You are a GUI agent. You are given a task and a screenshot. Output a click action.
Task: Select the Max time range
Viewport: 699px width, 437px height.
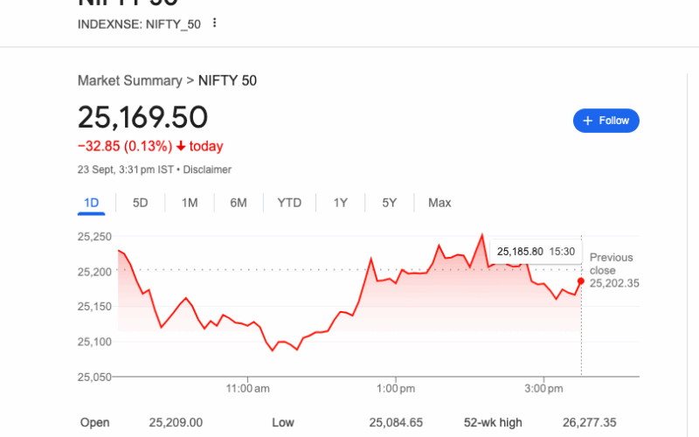pos(439,203)
